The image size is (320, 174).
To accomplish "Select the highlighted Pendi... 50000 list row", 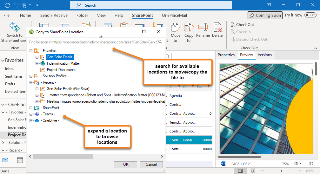I will pos(189,140).
